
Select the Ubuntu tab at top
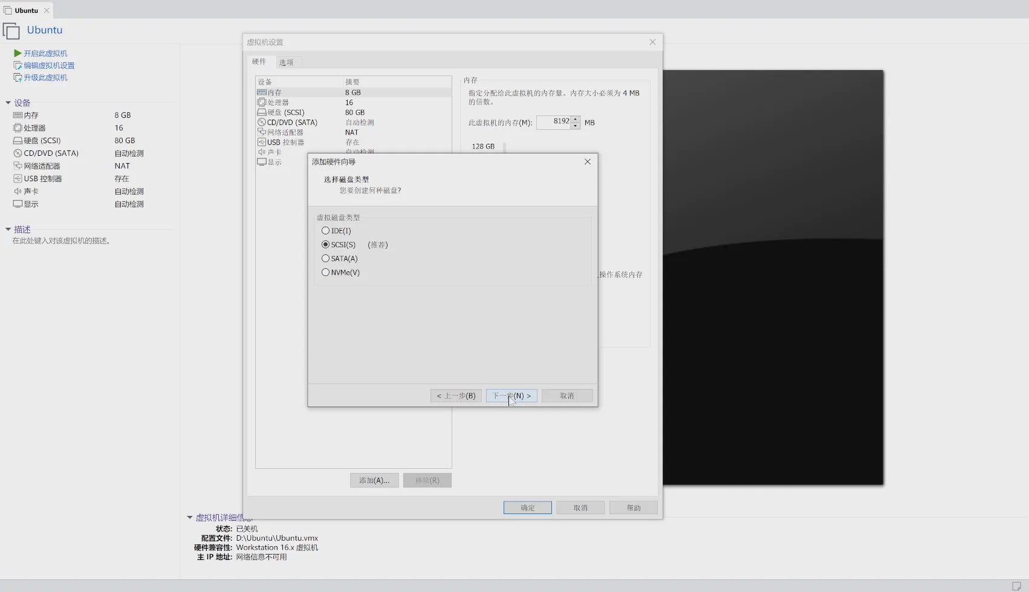26,10
